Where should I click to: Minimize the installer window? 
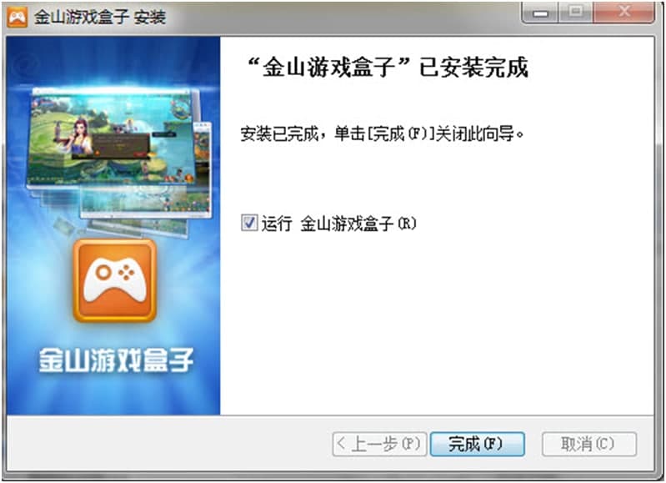(540, 13)
